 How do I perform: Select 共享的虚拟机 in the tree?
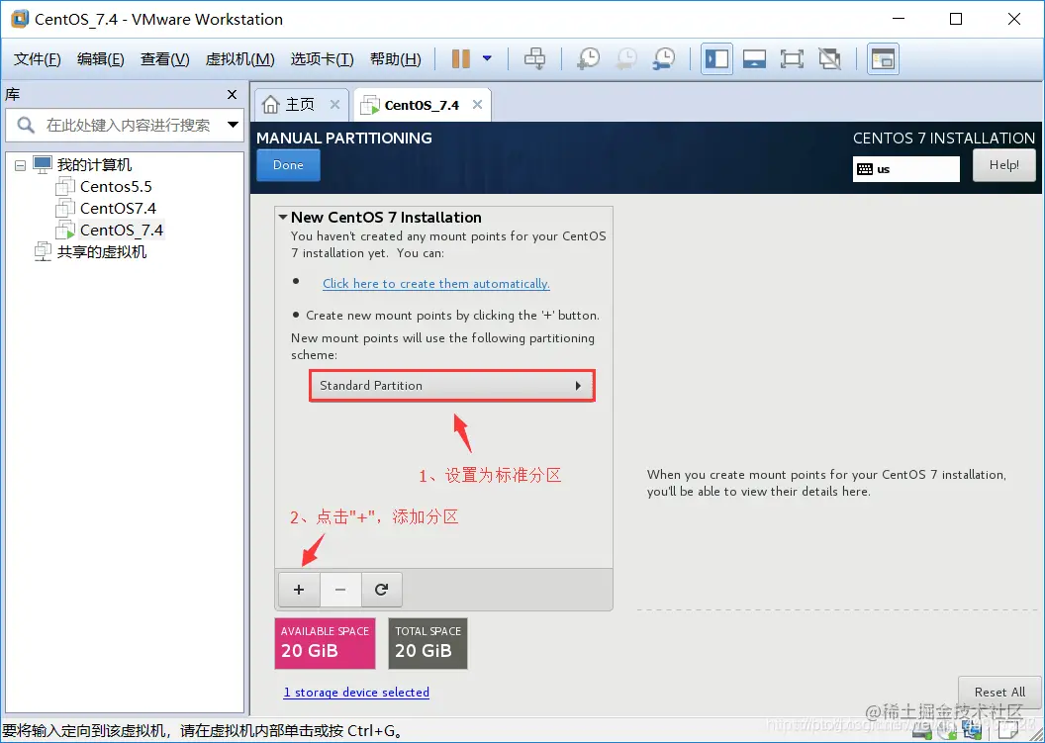101,252
